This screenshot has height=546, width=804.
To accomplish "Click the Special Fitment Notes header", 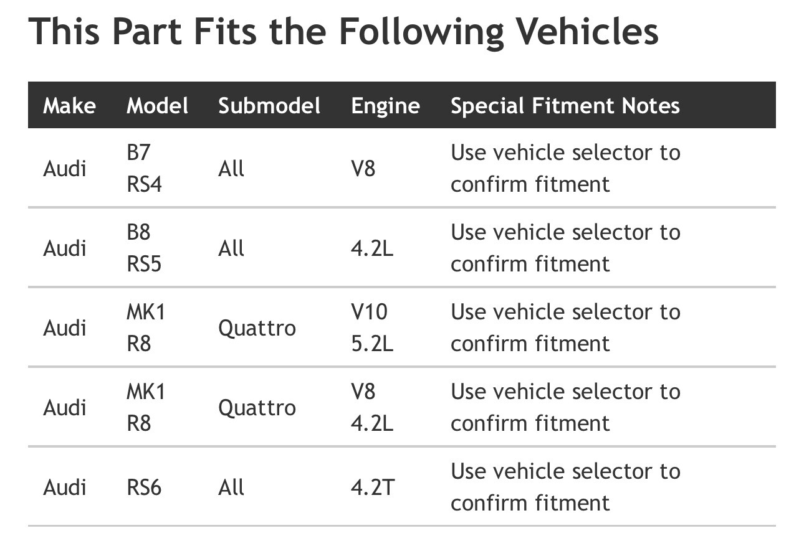I will (x=565, y=106).
